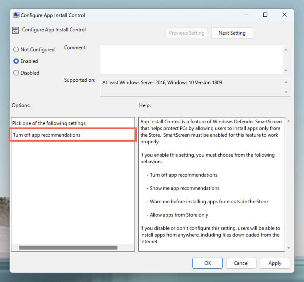This screenshot has width=304, height=282.
Task: Click the 'Help:' label
Action: 145,105
